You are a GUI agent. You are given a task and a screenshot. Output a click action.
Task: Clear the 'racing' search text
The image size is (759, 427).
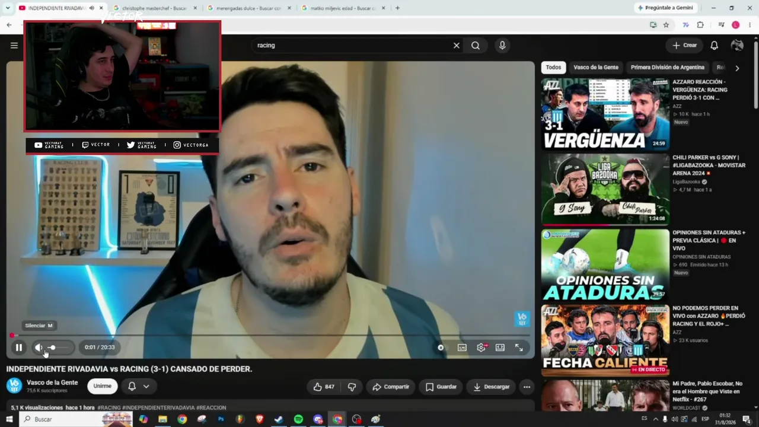(x=457, y=45)
